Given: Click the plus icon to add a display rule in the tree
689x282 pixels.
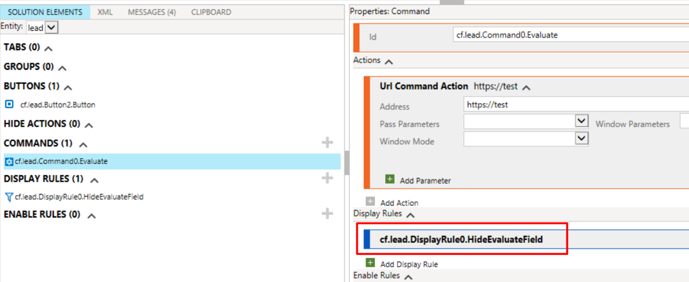Looking at the screenshot, I should 327,178.
